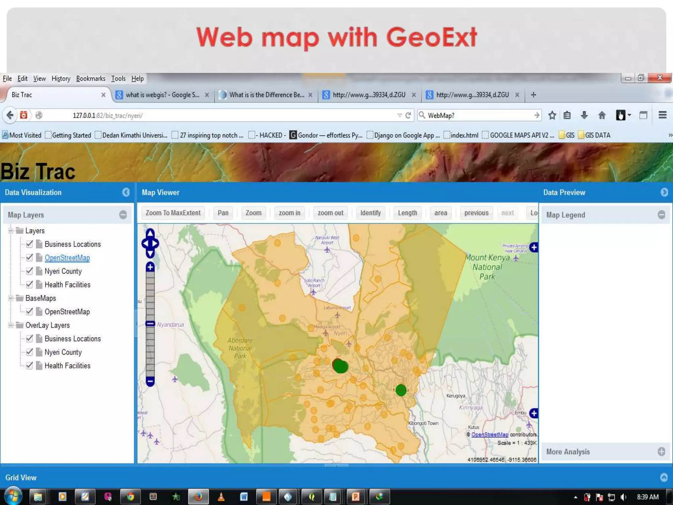Click the home icon in browser toolbar
This screenshot has height=505, width=673.
pyautogui.click(x=602, y=115)
